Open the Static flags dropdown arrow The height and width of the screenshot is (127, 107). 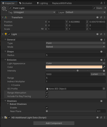click(x=105, y=8)
